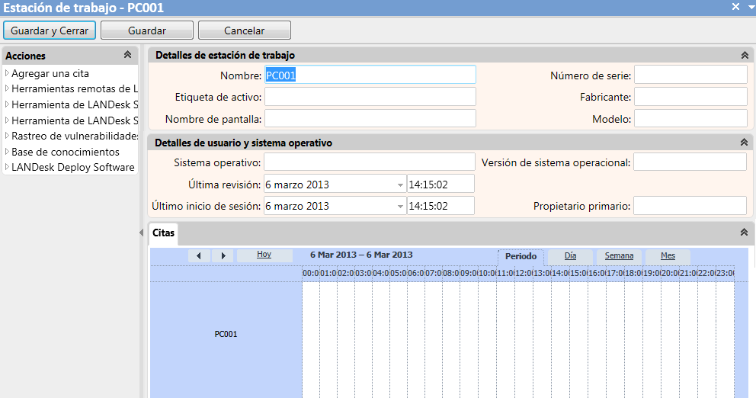Viewport: 756px width, 398px height.
Task: Hide the left sidebar using splitter arrow
Action: pyautogui.click(x=141, y=233)
